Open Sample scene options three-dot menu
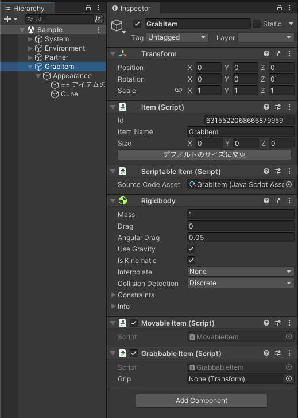This screenshot has height=418, width=298. coord(99,30)
